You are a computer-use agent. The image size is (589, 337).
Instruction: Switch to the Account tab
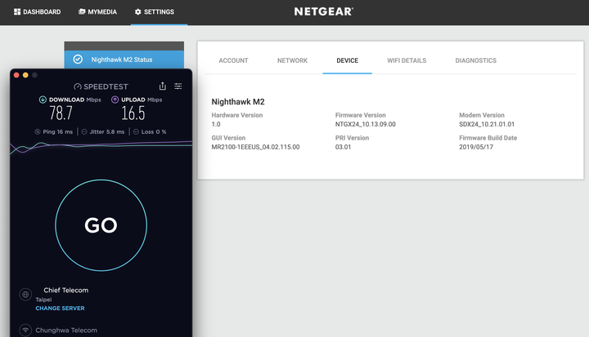[x=233, y=60]
